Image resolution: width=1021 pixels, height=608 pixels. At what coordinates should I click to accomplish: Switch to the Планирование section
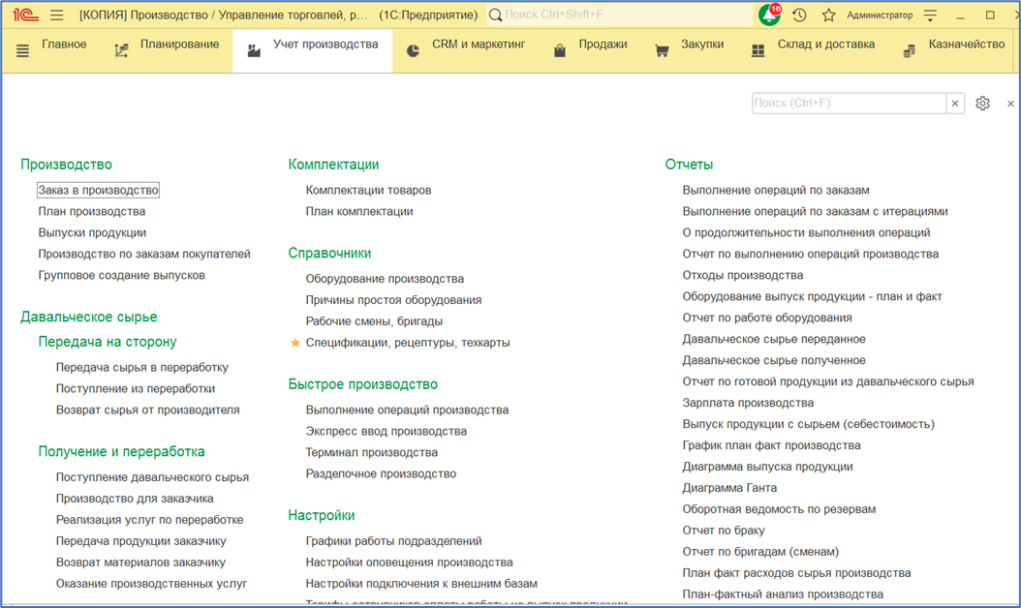(x=166, y=46)
